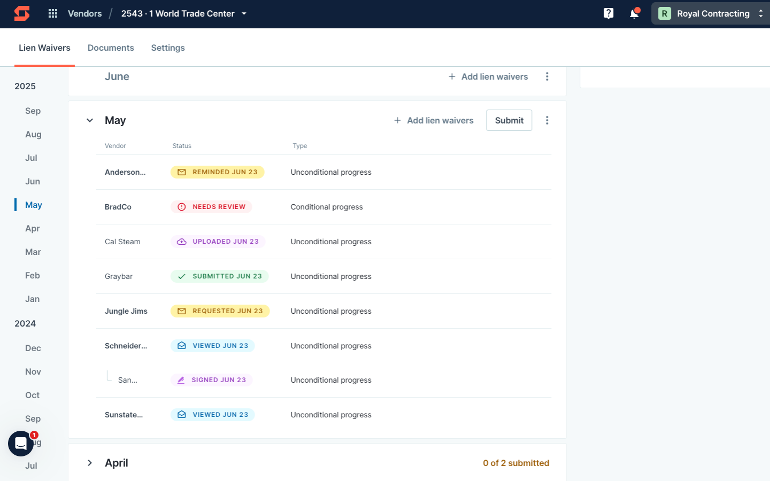Click the cloud upload icon on Cal Steam's badge
Viewport: 770px width, 481px height.
click(x=182, y=241)
